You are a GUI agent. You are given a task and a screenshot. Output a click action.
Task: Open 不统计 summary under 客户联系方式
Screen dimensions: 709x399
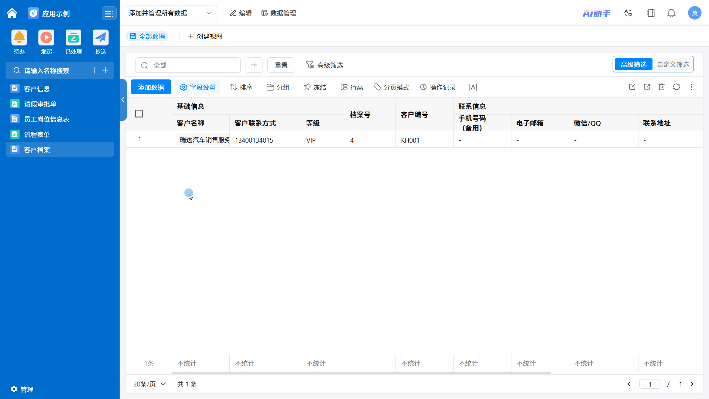point(244,364)
